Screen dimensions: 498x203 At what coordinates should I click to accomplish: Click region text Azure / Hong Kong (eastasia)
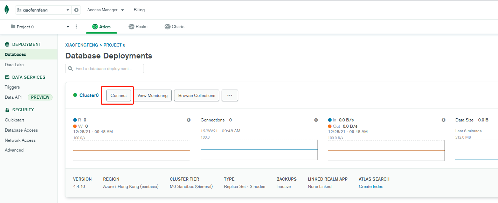point(131,187)
